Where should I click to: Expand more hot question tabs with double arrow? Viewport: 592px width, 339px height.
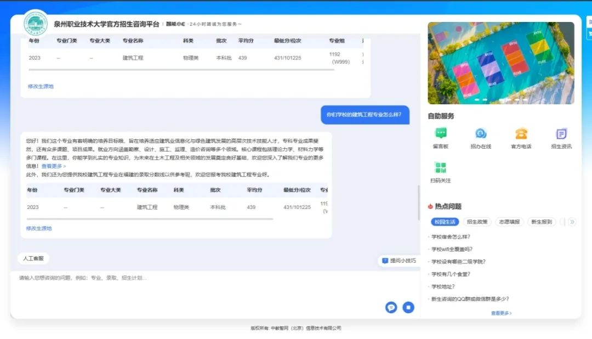coord(572,222)
